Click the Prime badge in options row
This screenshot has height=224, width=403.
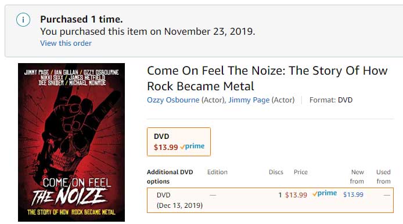pyautogui.click(x=325, y=193)
